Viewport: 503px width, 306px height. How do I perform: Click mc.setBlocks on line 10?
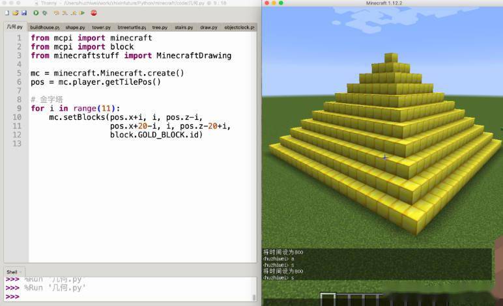[77, 117]
